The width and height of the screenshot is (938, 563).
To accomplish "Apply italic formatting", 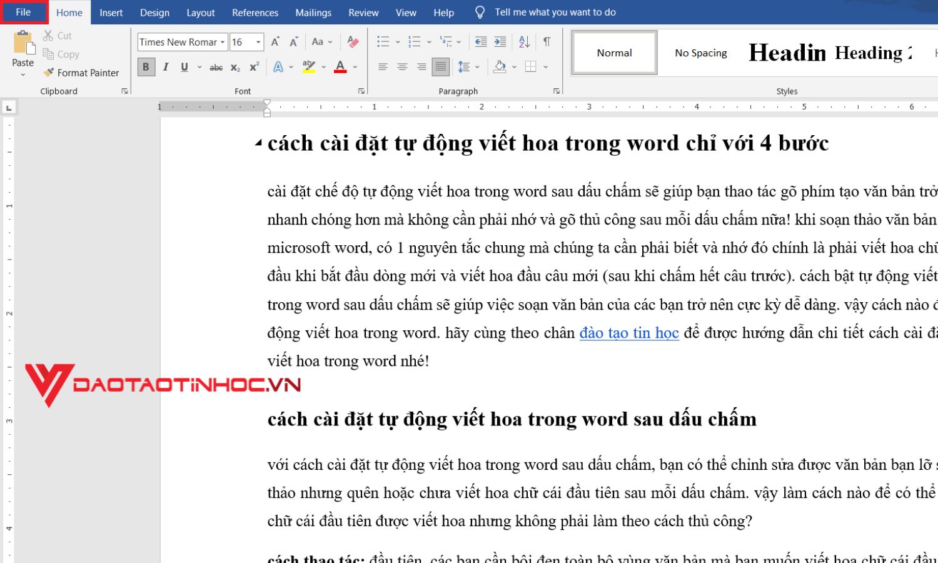I will pos(164,66).
